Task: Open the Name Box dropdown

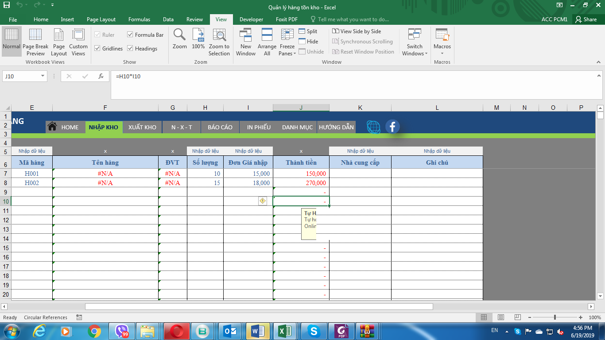Action: (43, 76)
